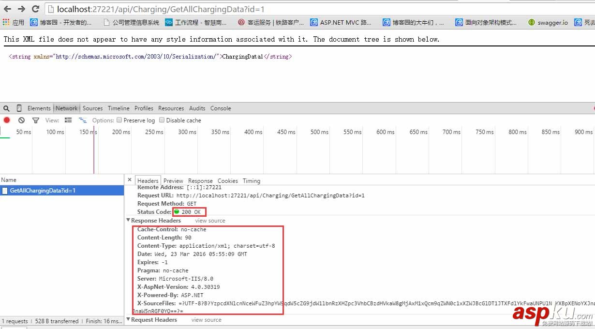Click the clear network log icon
Screen dimensions: 595x329
click(x=21, y=120)
